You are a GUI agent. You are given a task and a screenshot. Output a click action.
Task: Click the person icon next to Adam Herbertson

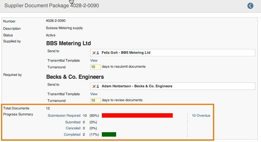98,86
